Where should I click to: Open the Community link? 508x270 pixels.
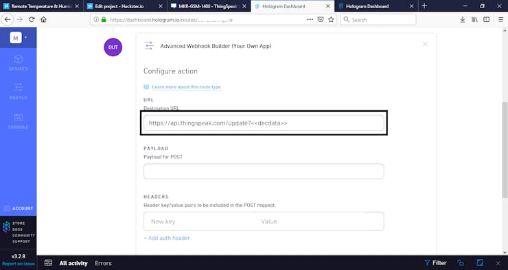[x=23, y=236]
